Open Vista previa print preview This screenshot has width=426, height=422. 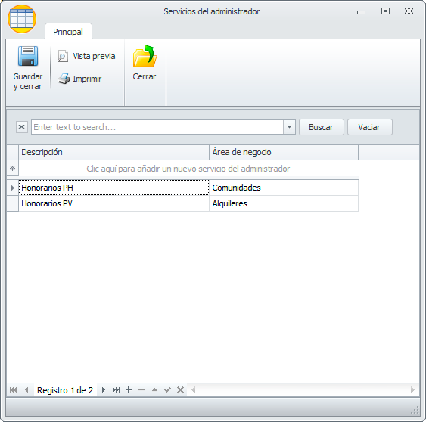(86, 56)
